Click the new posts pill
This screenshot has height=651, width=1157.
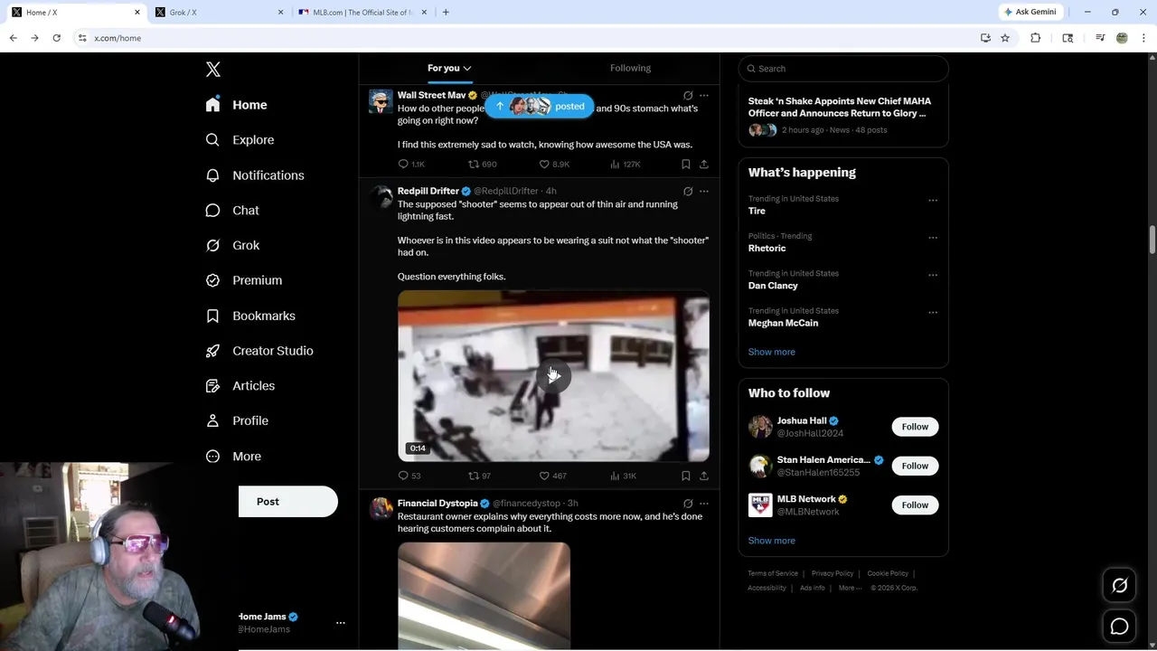coord(540,106)
